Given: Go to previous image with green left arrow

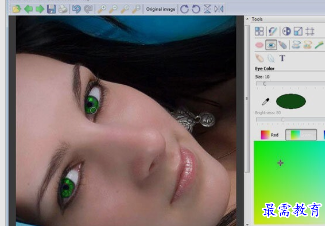Looking at the screenshot, I should click(28, 9).
